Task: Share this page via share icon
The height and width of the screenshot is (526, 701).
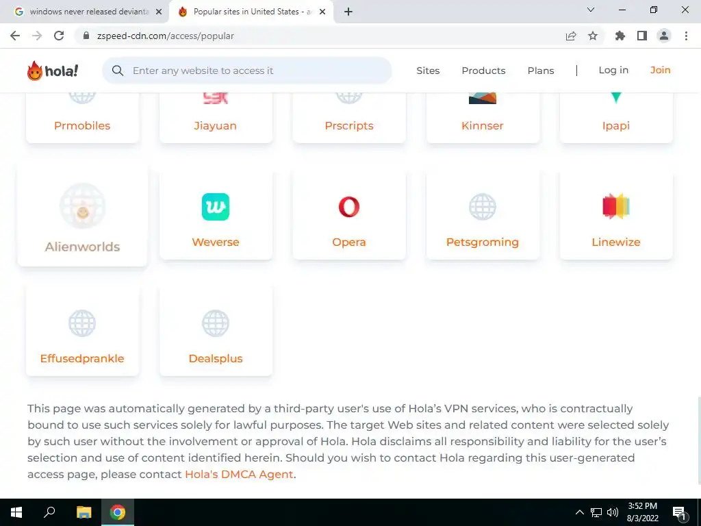Action: pos(571,36)
